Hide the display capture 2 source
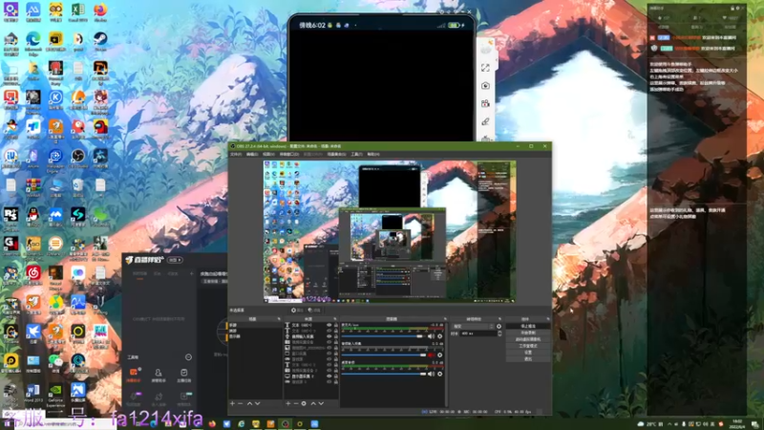The image size is (764, 430). coord(329,376)
